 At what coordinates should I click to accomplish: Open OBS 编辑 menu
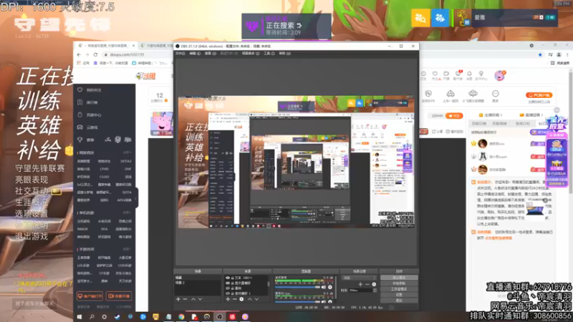point(195,53)
